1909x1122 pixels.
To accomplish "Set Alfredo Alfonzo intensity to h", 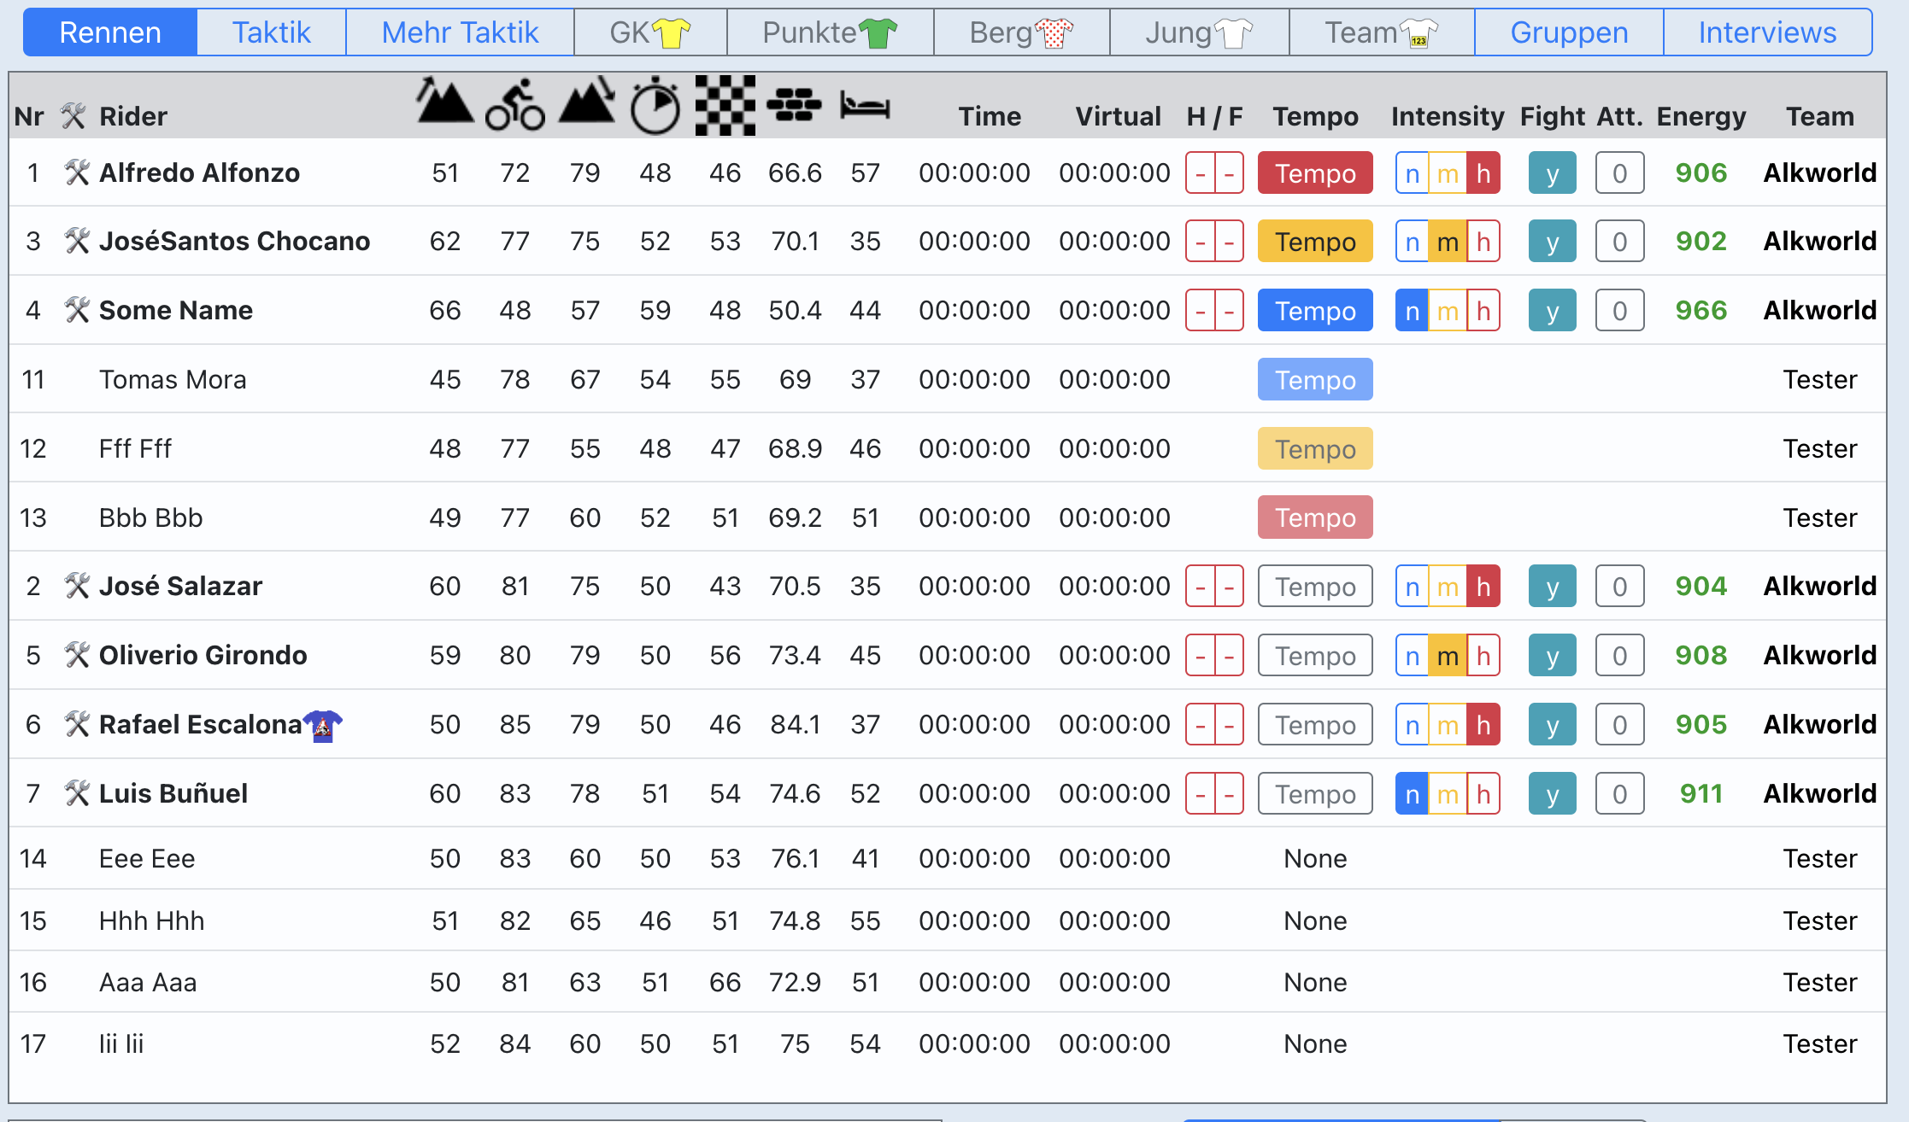I will pyautogui.click(x=1483, y=173).
